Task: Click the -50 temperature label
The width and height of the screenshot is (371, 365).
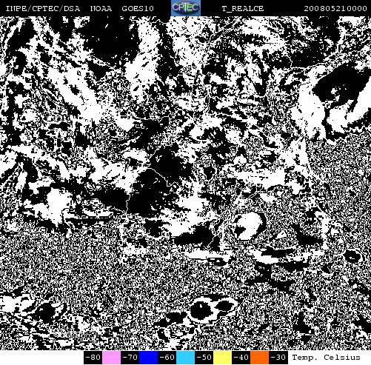Action: [204, 357]
